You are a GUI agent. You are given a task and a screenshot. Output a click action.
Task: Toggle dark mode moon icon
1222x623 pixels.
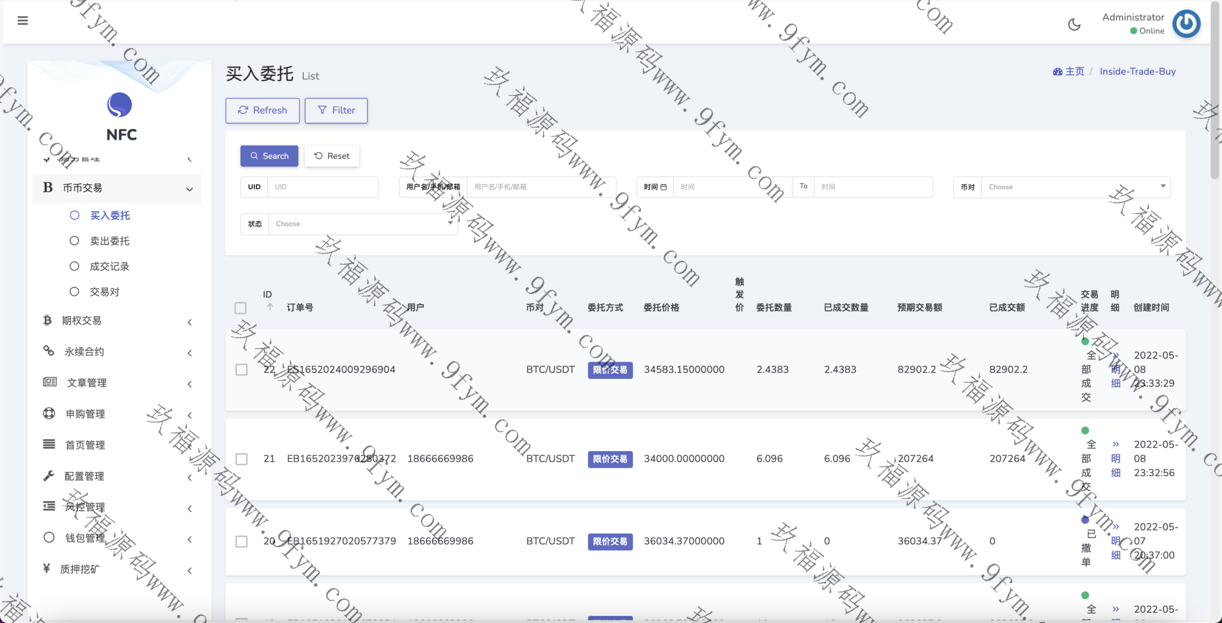1074,24
